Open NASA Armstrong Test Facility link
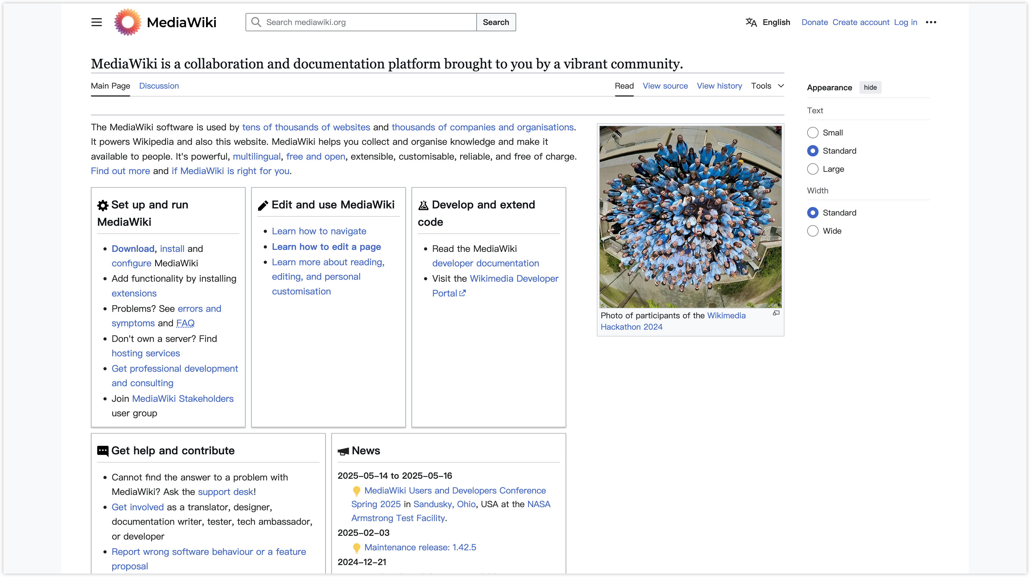1030x577 pixels. (x=451, y=511)
